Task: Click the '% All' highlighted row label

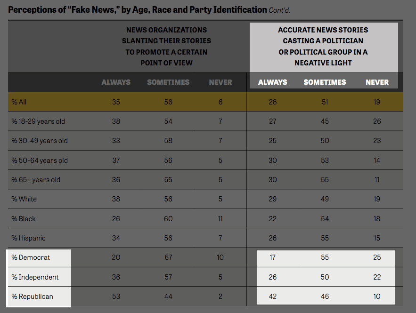Action: click(19, 102)
